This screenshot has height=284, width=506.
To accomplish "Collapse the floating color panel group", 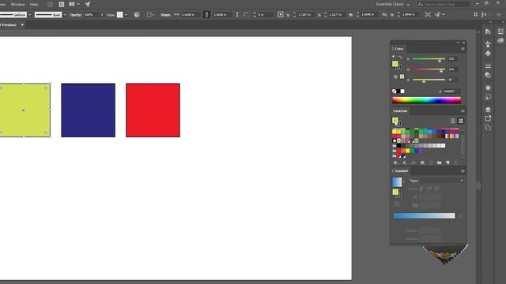I will (x=458, y=43).
